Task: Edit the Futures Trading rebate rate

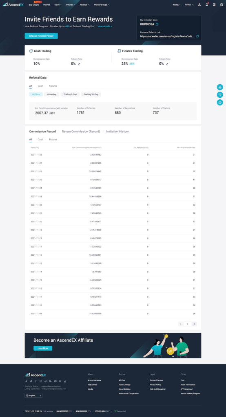Action: point(167,64)
